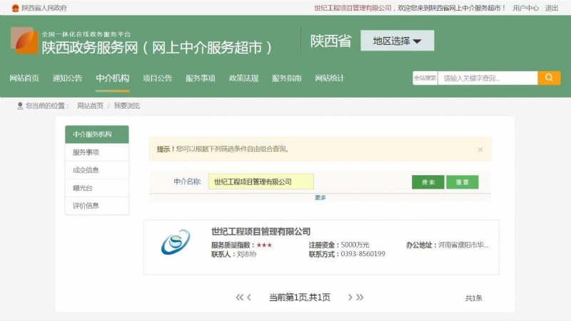Open the 全站搜索 search scope selector
571x321 pixels.
click(425, 78)
